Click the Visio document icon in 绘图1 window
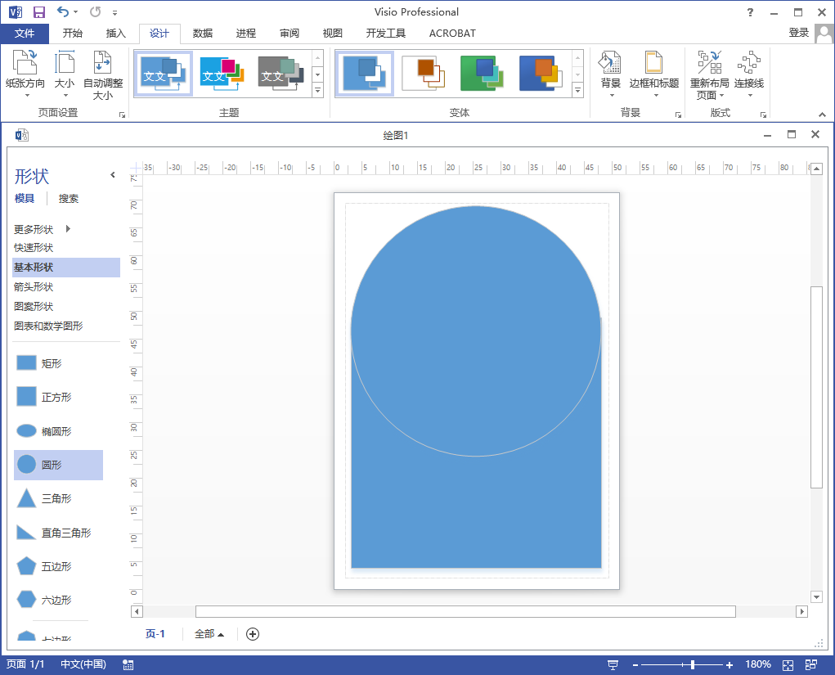Screen dimensions: 835x675 [x=22, y=135]
